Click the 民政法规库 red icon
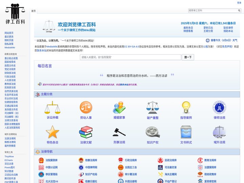 tap(160, 160)
